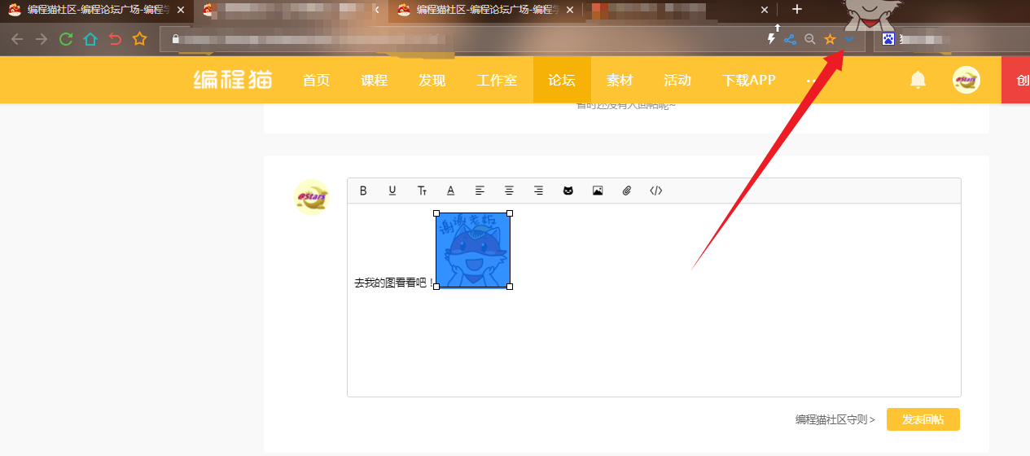The image size is (1030, 456).
Task: Open the 工作室 navigation item
Action: (x=497, y=80)
